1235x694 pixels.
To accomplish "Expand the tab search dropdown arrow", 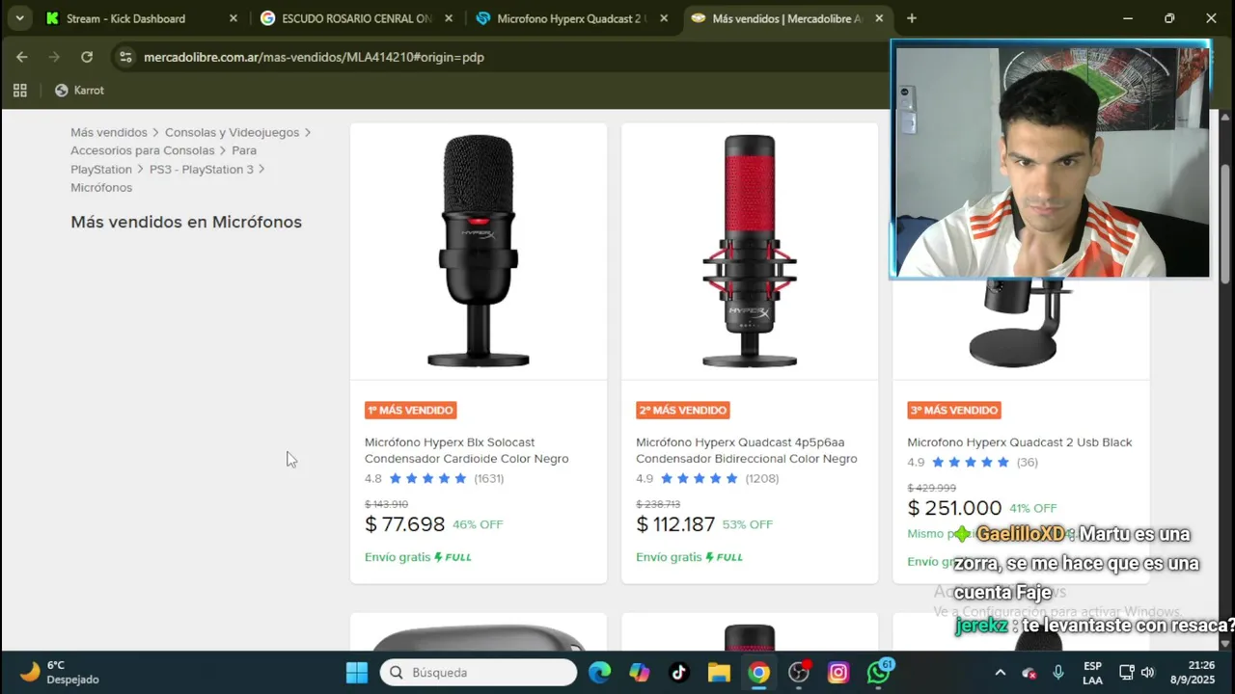I will point(20,18).
